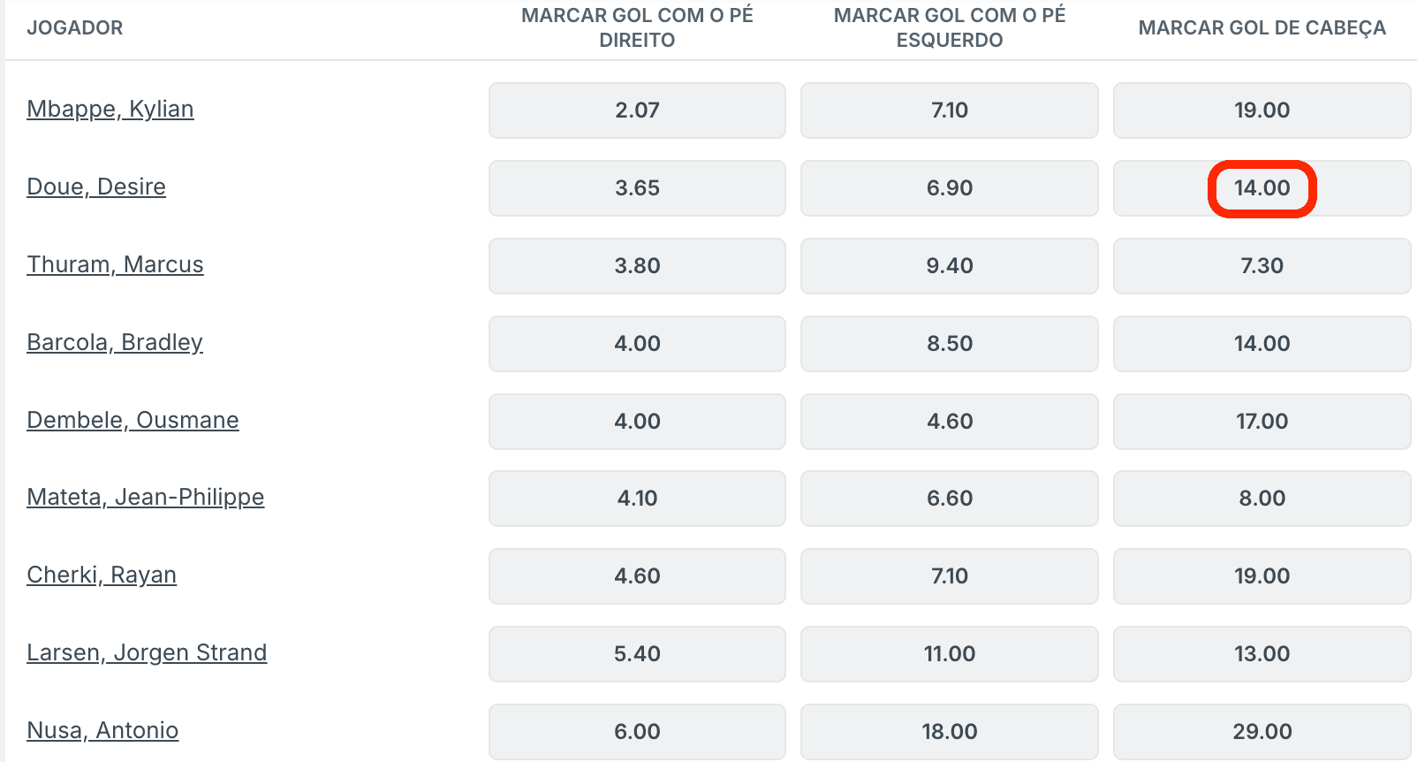Select Dembele left foot odds 4.60
The width and height of the screenshot is (1417, 762).
click(950, 422)
